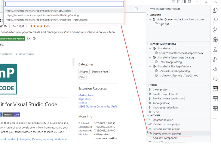
Task: Open the extension manage gear icon
Action: click(x=34, y=38)
